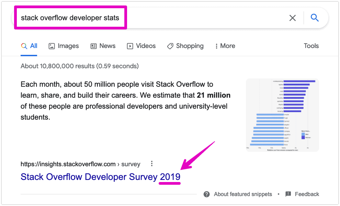The height and width of the screenshot is (206, 340).
Task: Expand the More search categories menu
Action: pyautogui.click(x=225, y=46)
